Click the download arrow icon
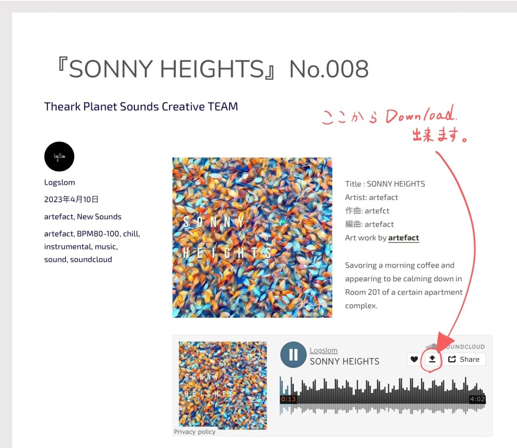 [432, 359]
